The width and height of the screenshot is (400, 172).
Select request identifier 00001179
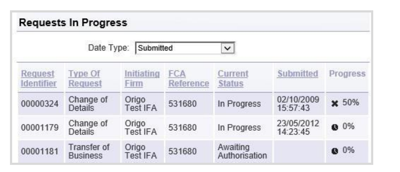40,127
